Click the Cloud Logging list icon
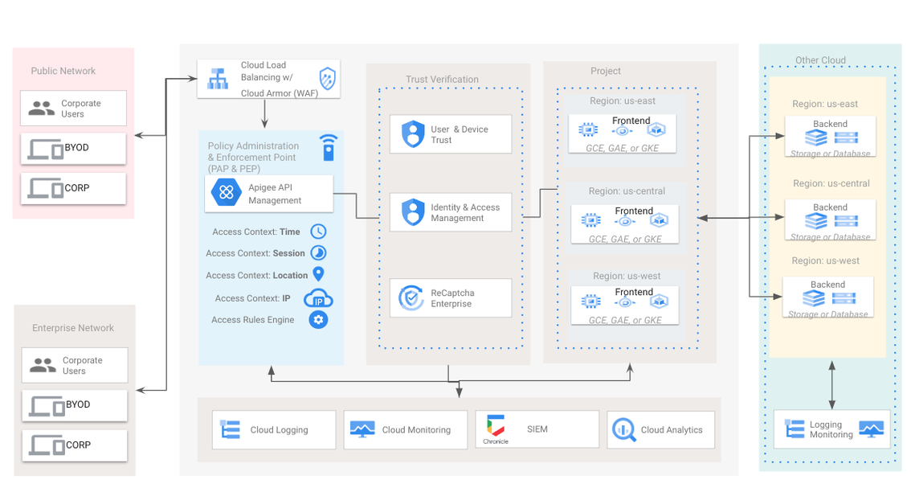The image size is (911, 488). [231, 430]
